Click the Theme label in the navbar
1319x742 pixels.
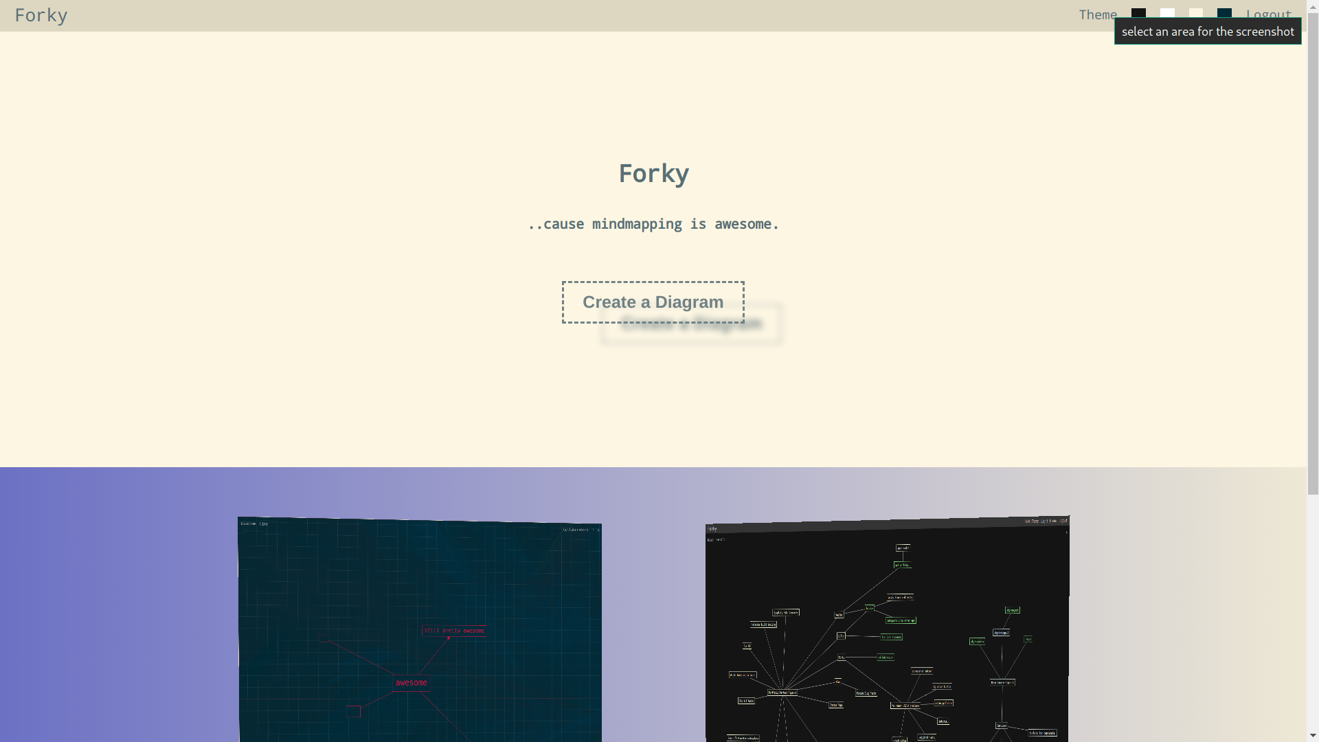pyautogui.click(x=1098, y=14)
